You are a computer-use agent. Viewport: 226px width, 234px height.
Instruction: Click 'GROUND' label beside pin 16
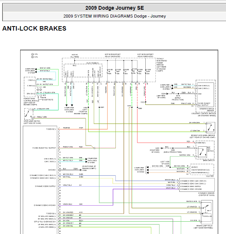[x=52, y=170]
